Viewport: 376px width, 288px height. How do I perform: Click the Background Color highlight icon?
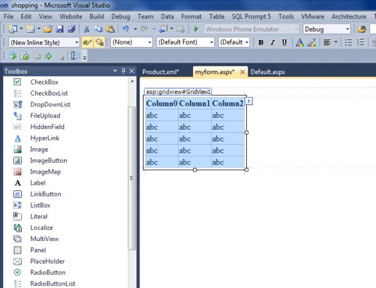coord(311,43)
